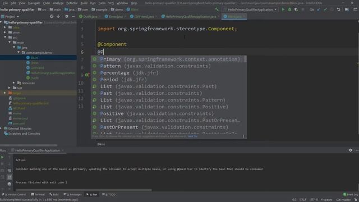Open the Build tool window
Screen dimensions: 359x202
pos(54,195)
